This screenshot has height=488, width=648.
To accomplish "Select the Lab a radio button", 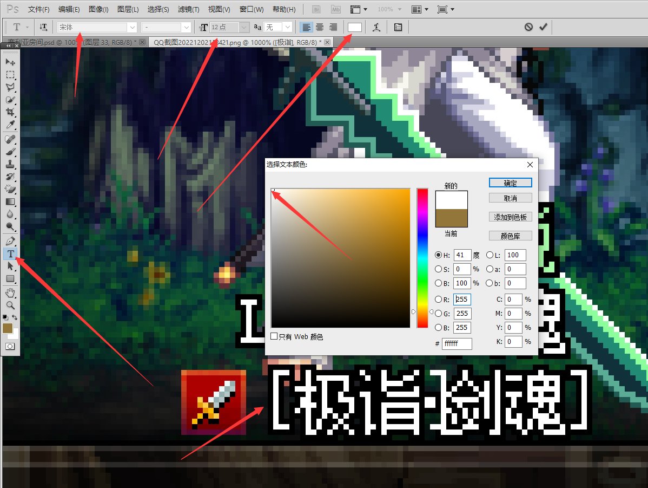I will pos(490,269).
